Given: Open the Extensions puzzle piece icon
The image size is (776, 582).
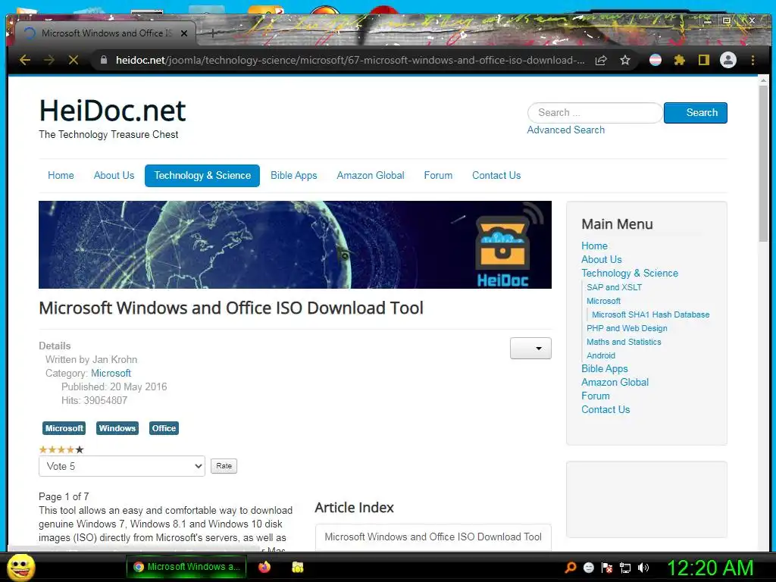Looking at the screenshot, I should [680, 61].
